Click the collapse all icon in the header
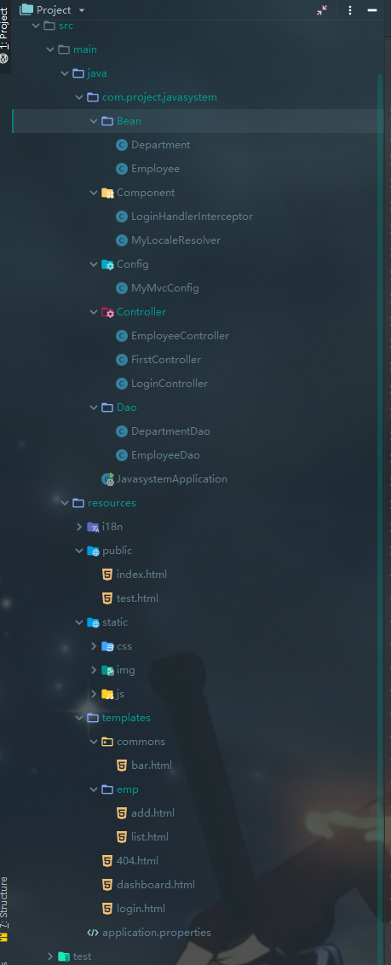391x965 pixels. 322,10
